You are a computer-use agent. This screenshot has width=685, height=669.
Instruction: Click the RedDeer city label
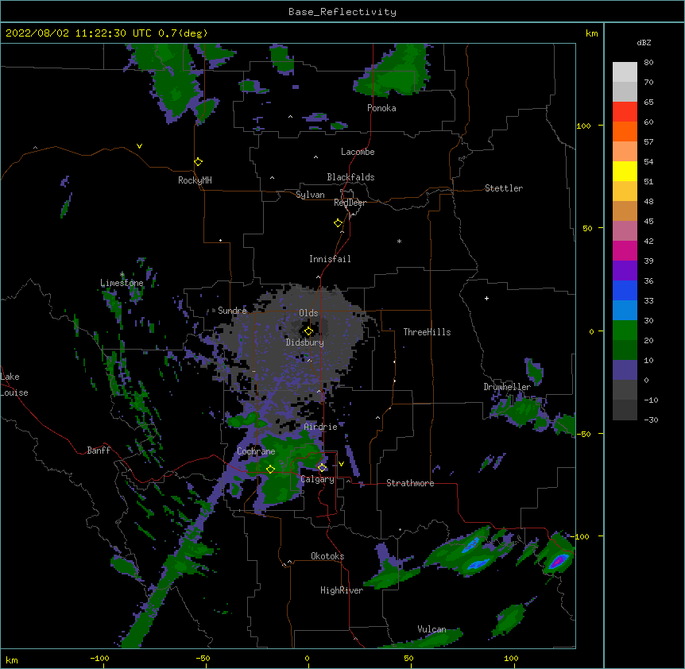point(350,203)
